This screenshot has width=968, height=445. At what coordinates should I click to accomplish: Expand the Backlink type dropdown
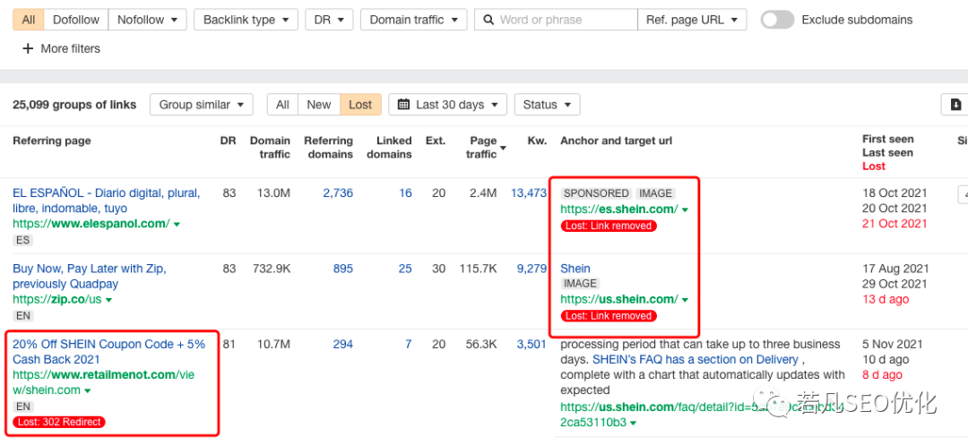coord(246,20)
